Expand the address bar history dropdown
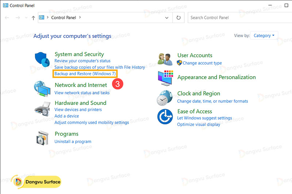The image size is (292, 194). 167,18
